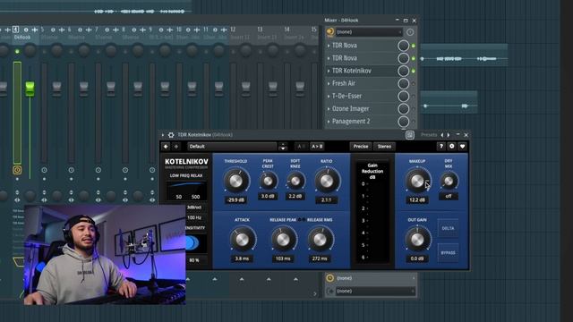Expand the T-De-Esser slot arrow

329,97
